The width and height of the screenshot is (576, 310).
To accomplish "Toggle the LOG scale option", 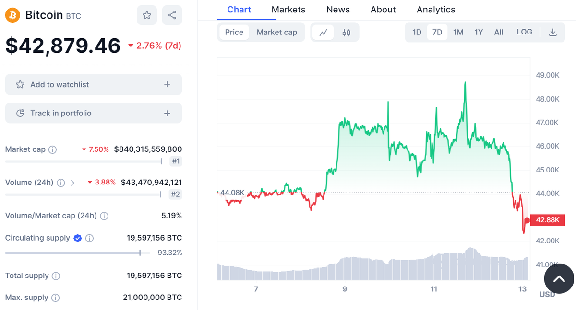I will (x=524, y=32).
